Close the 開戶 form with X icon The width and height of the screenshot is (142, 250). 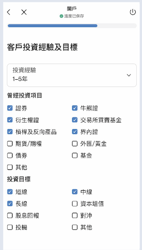pyautogui.click(x=24, y=12)
